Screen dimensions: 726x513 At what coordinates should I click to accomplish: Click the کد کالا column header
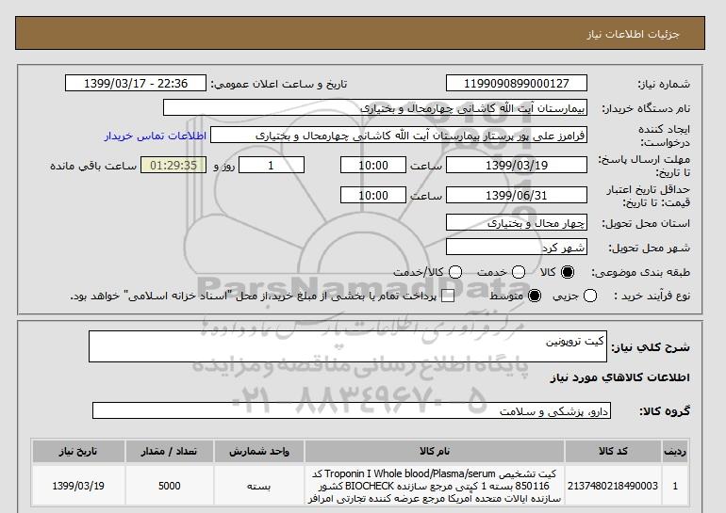(613, 451)
